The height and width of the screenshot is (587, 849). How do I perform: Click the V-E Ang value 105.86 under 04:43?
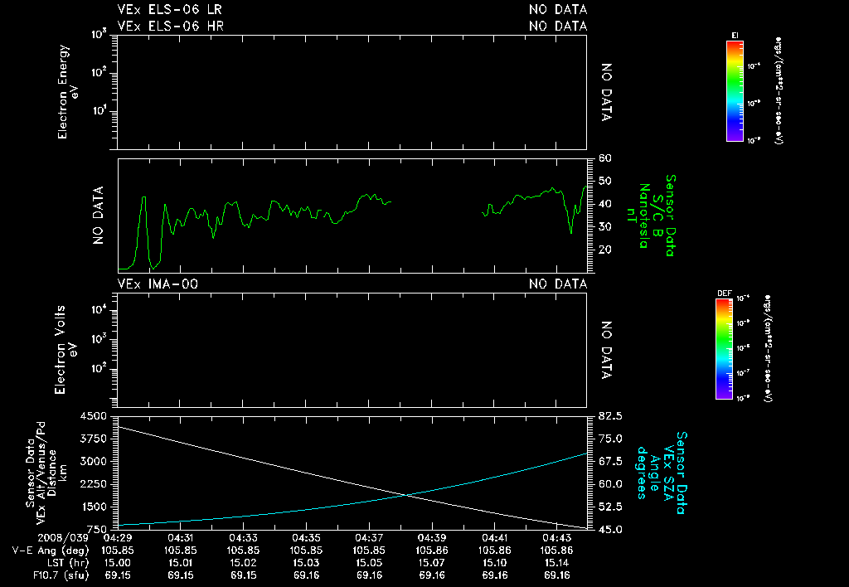557,551
